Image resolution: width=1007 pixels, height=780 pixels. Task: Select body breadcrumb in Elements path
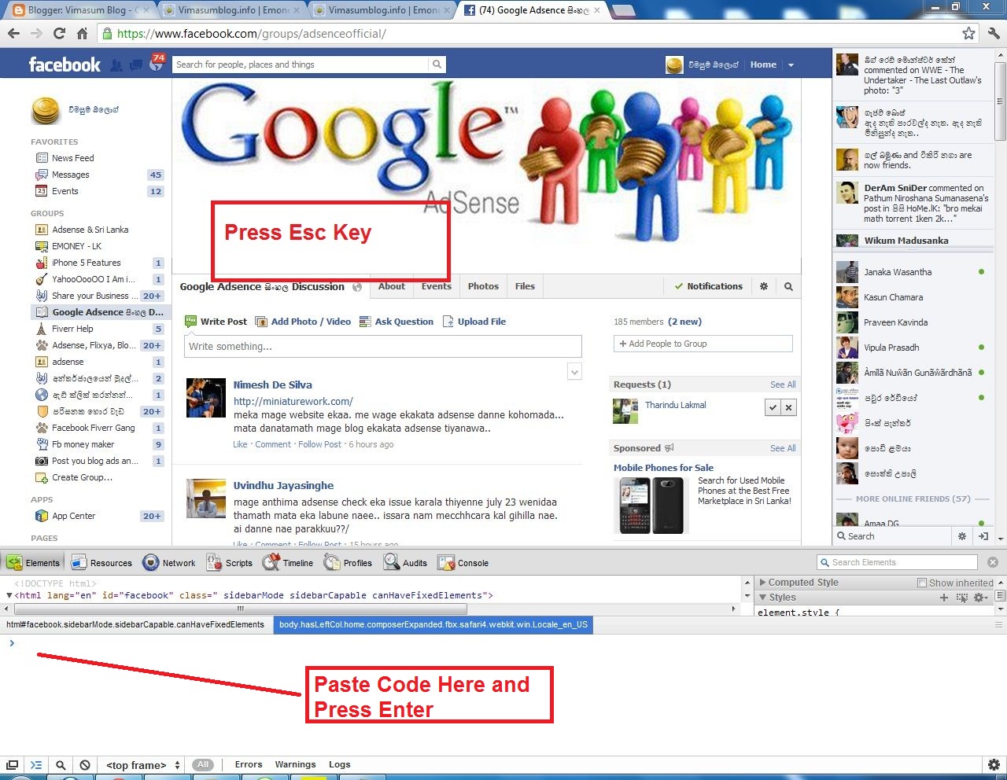tap(433, 624)
